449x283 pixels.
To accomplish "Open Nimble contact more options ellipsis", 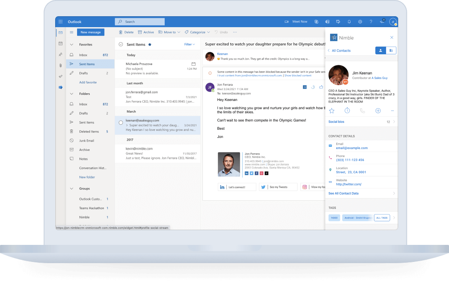I will [392, 111].
